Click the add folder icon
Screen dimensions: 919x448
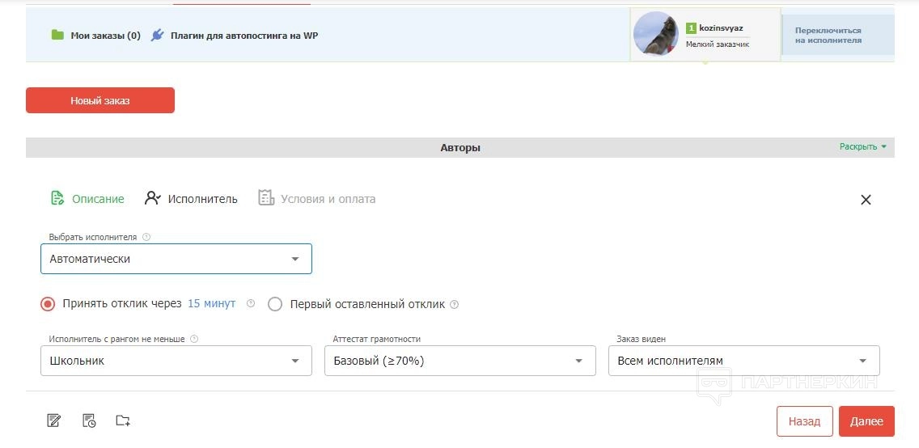click(123, 421)
